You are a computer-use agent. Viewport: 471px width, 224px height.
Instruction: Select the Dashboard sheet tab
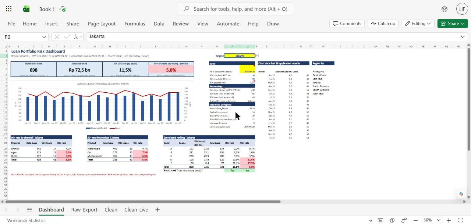[x=51, y=210]
